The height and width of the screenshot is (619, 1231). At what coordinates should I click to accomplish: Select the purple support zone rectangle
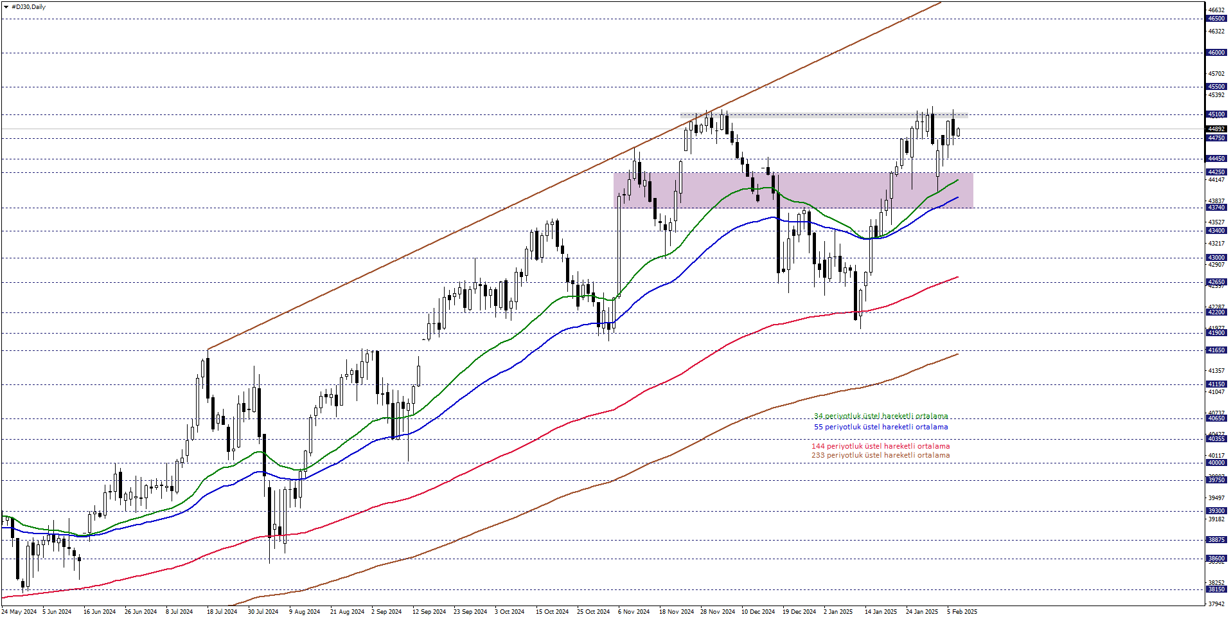pyautogui.click(x=793, y=190)
